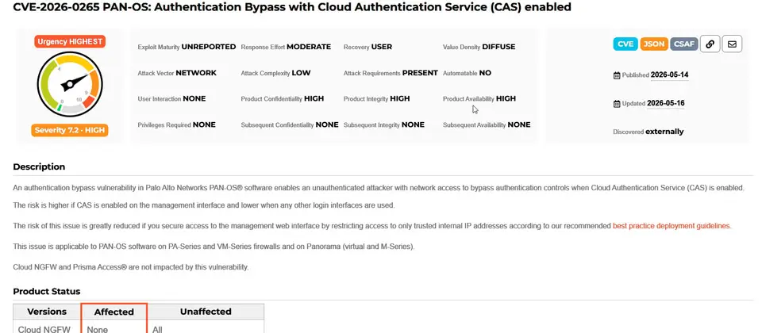Copy the advisory permalink via chain icon
This screenshot has width=762, height=333.
tap(710, 44)
